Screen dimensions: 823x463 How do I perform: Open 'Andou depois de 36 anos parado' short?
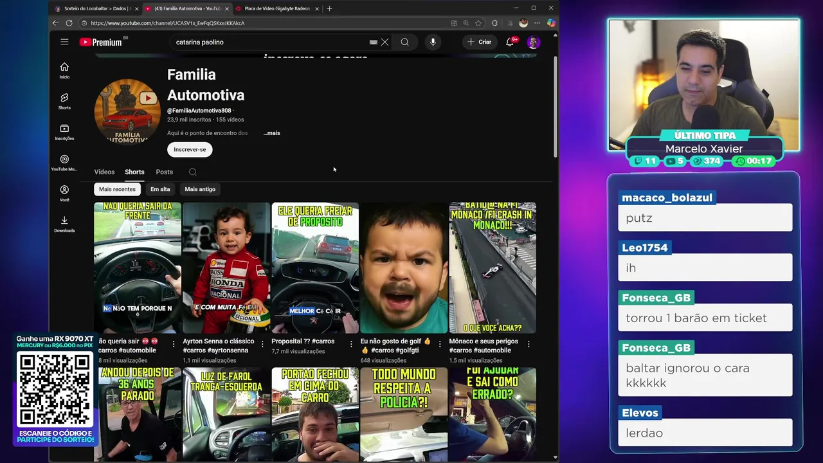pyautogui.click(x=138, y=414)
